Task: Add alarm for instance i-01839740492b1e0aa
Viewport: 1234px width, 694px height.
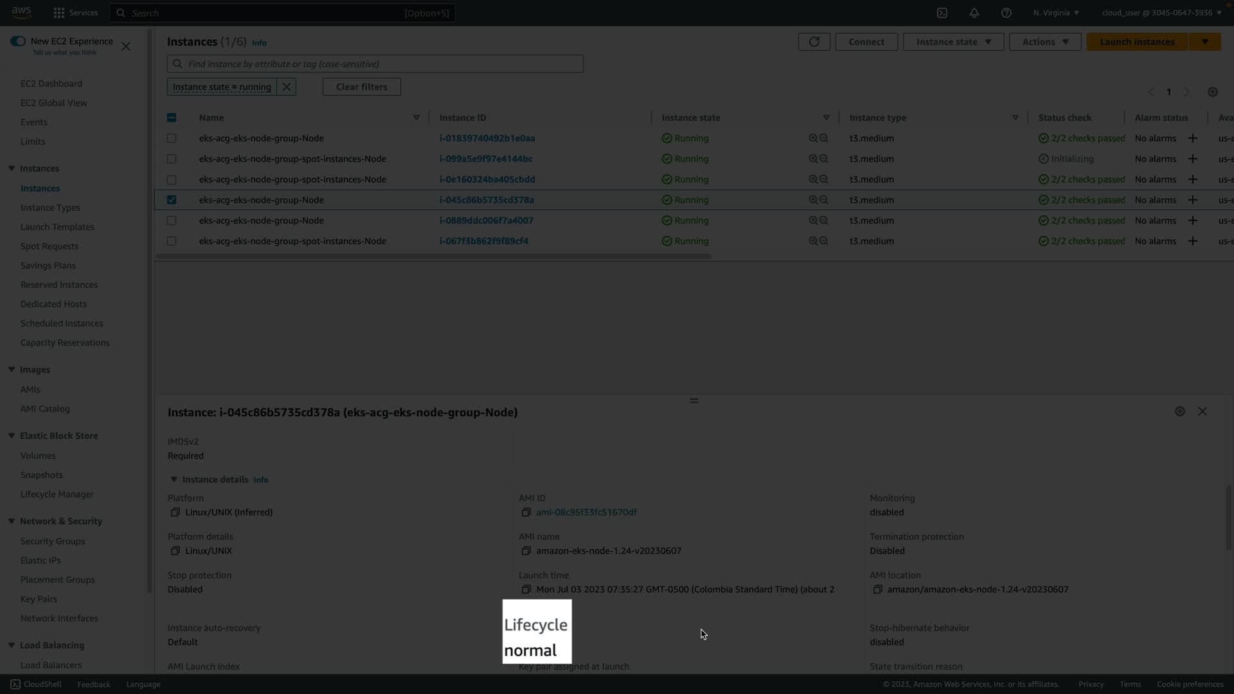Action: coord(1192,138)
